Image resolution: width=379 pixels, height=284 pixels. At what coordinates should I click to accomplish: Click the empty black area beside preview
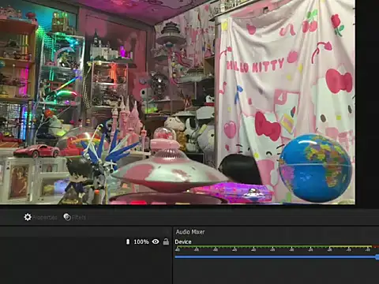tap(367, 103)
